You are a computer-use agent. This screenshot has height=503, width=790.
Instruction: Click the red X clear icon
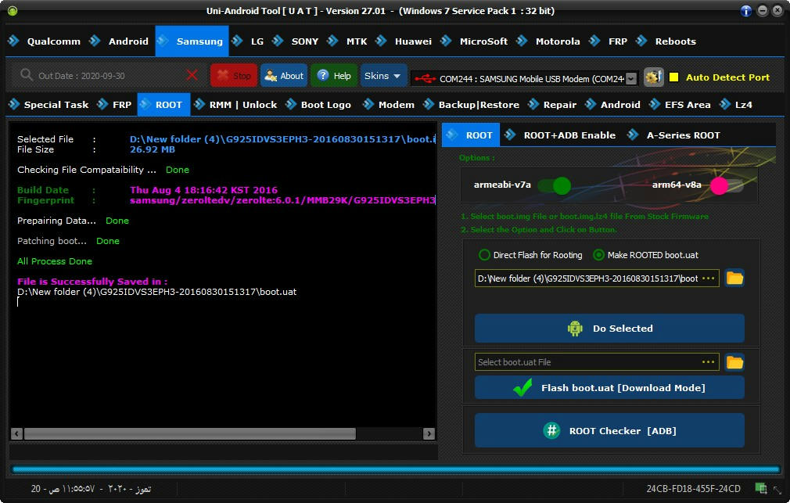click(x=192, y=76)
